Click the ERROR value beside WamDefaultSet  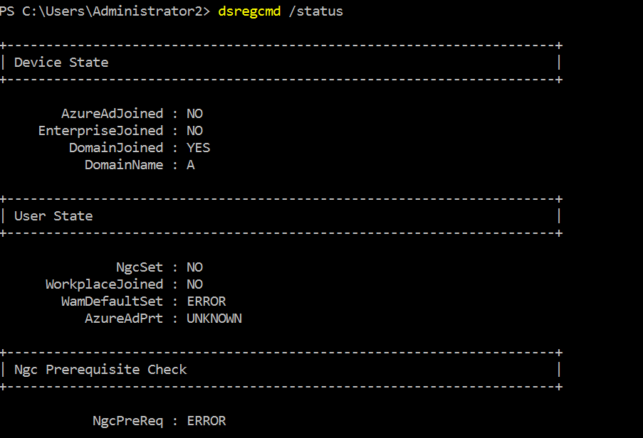[x=207, y=301]
